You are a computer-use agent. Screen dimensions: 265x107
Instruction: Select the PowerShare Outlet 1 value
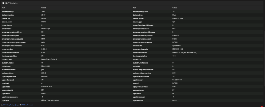click(49, 59)
